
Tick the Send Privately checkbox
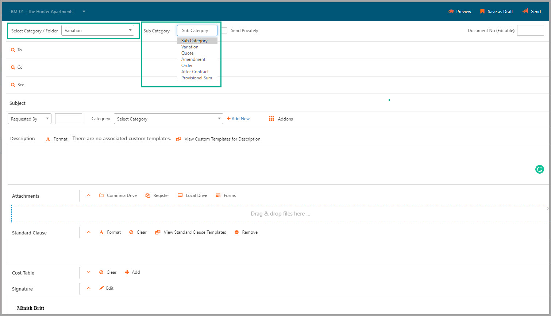pyautogui.click(x=224, y=31)
